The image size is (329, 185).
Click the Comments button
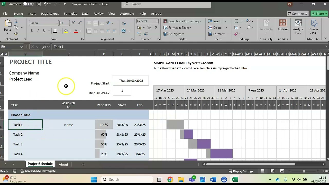[x=297, y=14]
